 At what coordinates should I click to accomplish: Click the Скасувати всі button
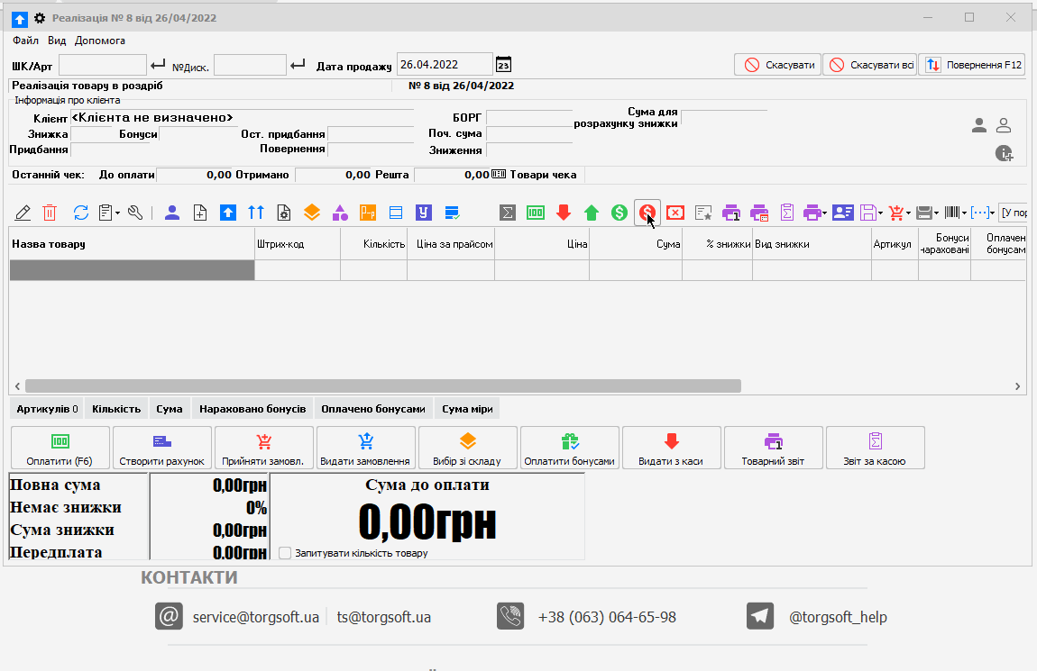[x=869, y=65]
